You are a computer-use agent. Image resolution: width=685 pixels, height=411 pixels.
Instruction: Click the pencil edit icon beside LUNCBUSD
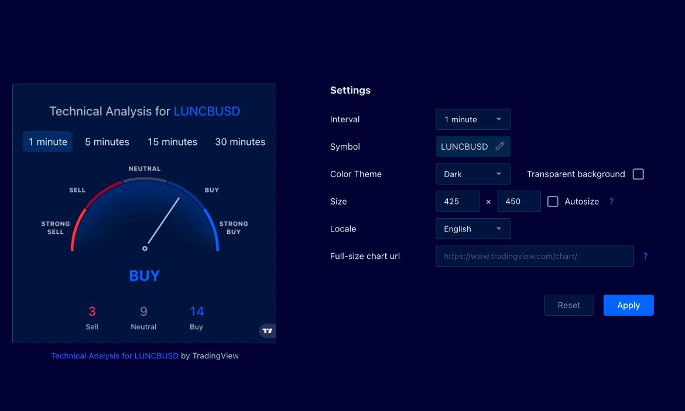[500, 147]
